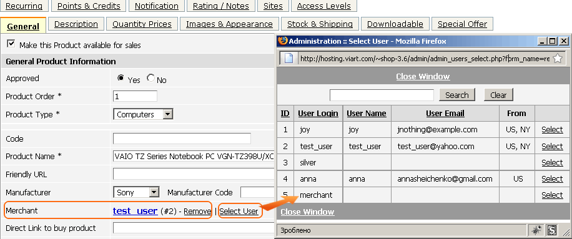This screenshot has width=572, height=239.
Task: Switch to the Description tab
Action: pos(76,24)
